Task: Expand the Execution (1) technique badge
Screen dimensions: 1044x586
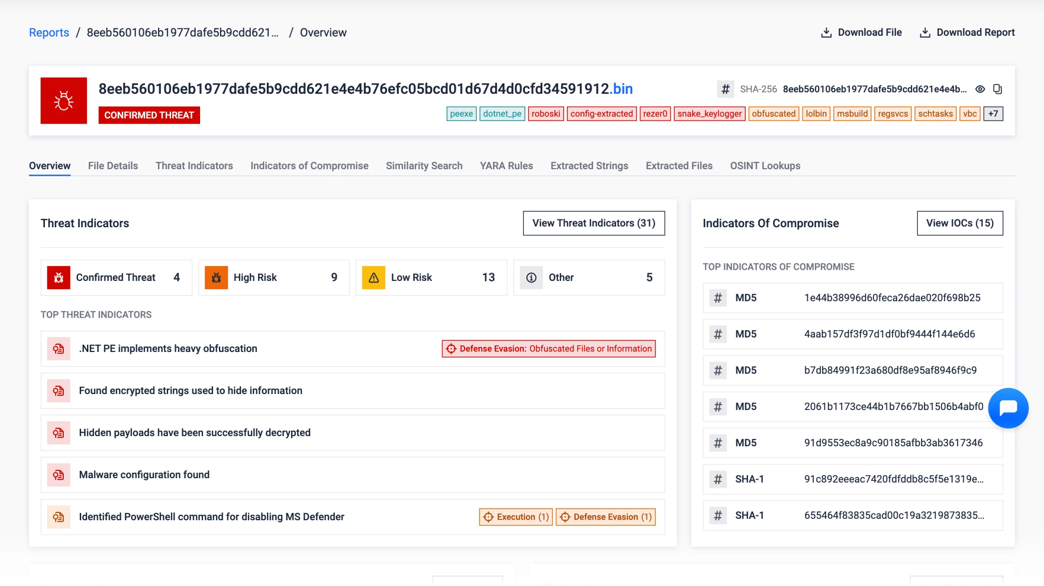Action: (x=516, y=517)
